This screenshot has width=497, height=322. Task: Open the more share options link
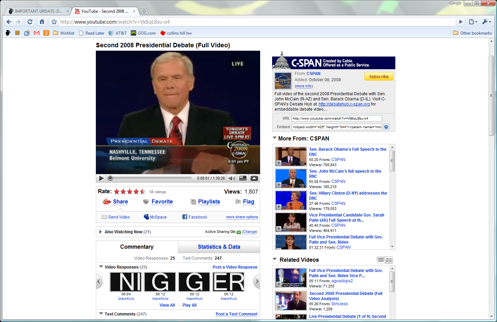point(242,217)
